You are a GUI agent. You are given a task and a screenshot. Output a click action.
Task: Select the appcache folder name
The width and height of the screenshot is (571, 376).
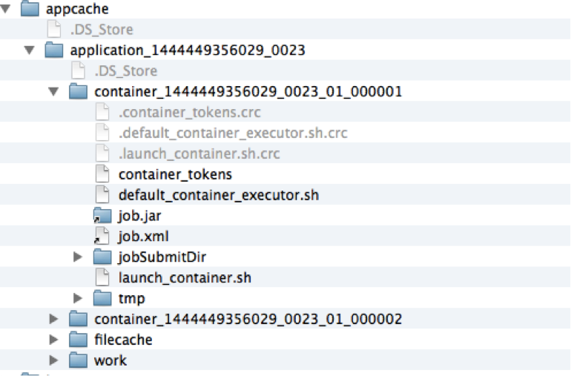pos(77,9)
